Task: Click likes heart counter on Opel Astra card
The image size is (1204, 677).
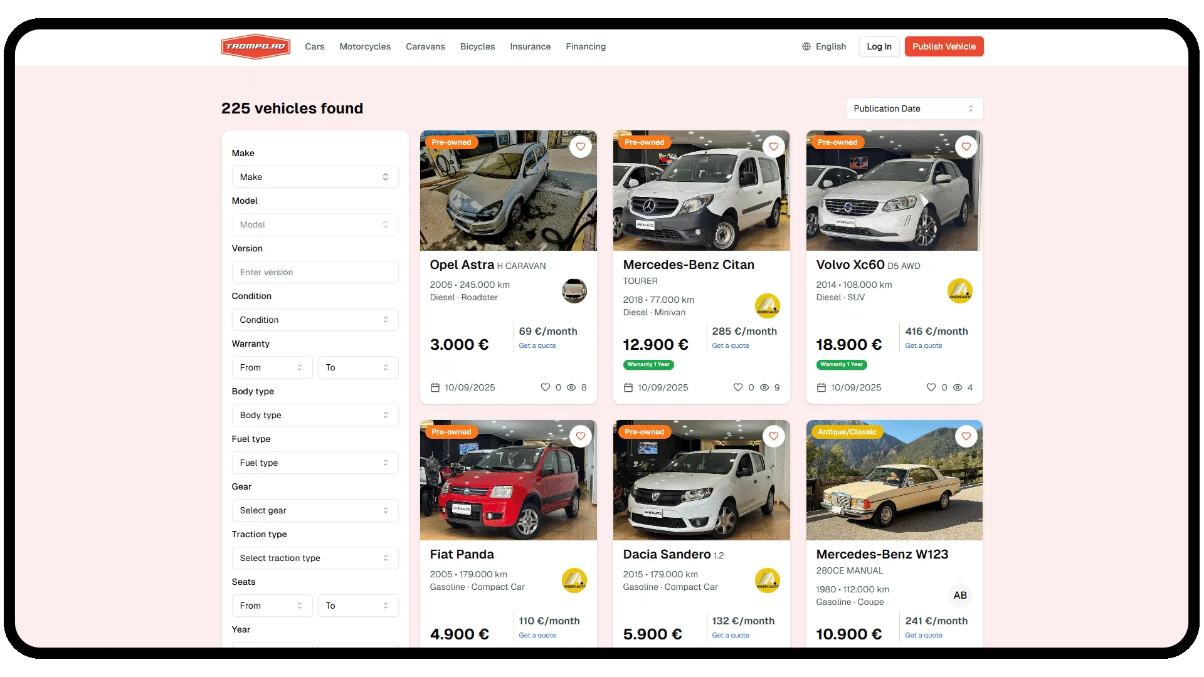Action: pyautogui.click(x=546, y=387)
